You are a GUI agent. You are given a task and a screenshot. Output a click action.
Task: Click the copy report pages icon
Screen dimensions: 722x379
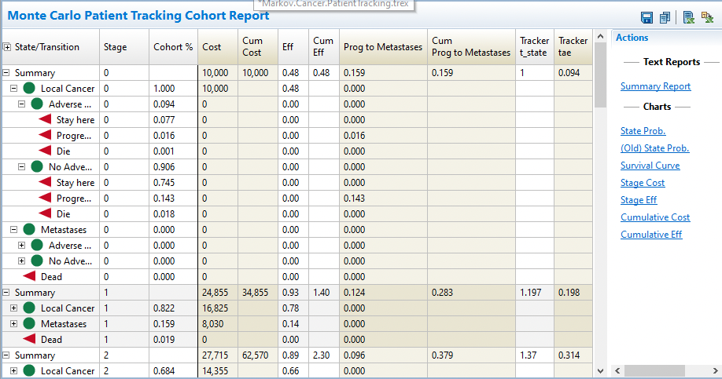point(665,17)
